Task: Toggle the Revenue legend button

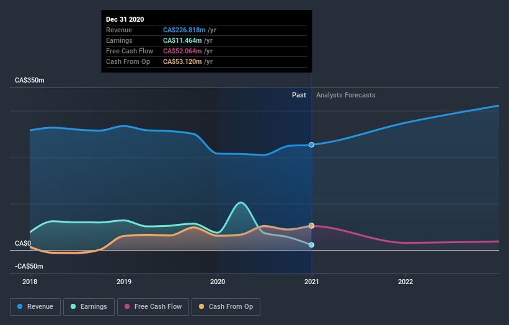Action: click(35, 307)
